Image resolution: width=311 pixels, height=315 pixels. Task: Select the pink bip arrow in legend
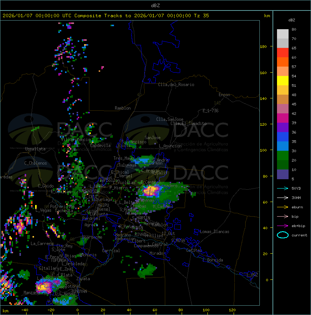pos(283,216)
